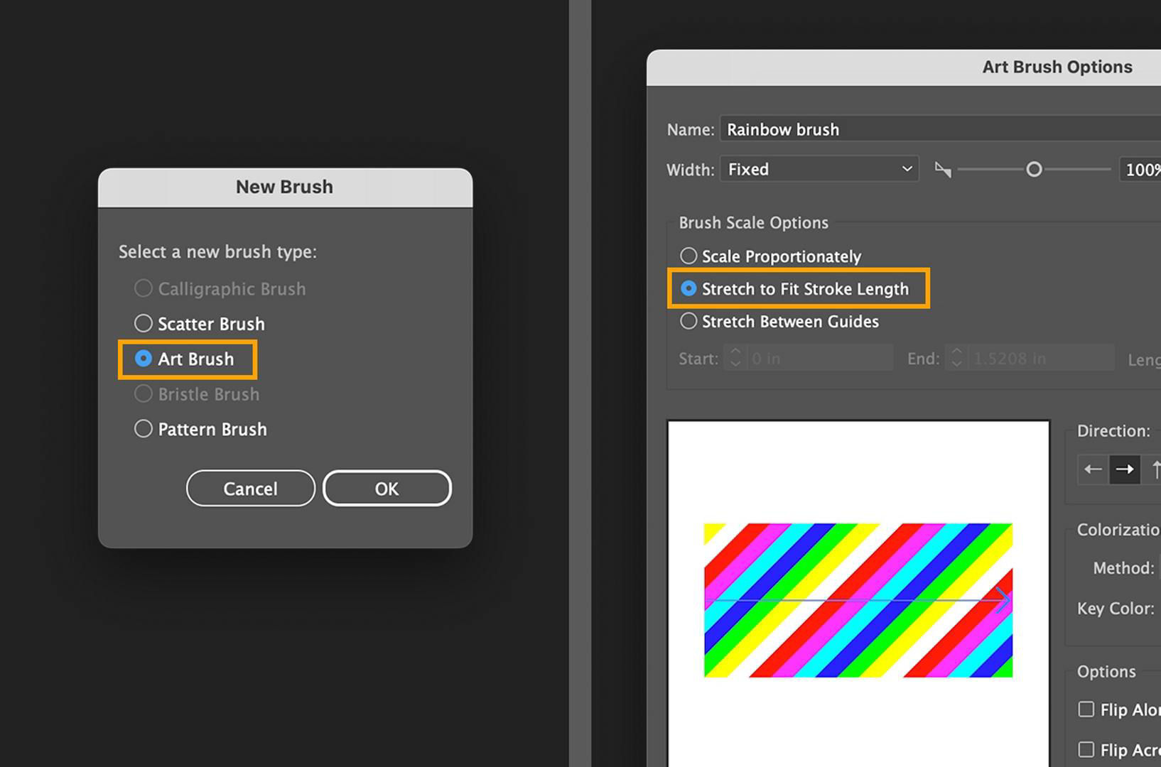The height and width of the screenshot is (767, 1161).
Task: Click the width slider minimum icon
Action: 943,170
